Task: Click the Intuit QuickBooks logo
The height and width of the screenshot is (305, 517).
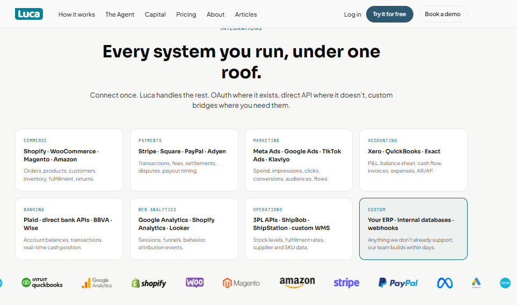Action: pos(42,283)
